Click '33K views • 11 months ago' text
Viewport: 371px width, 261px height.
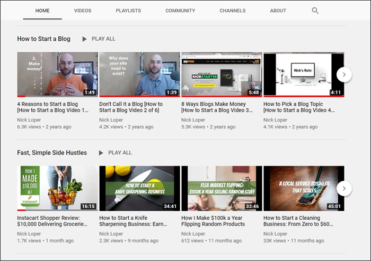pos(294,241)
